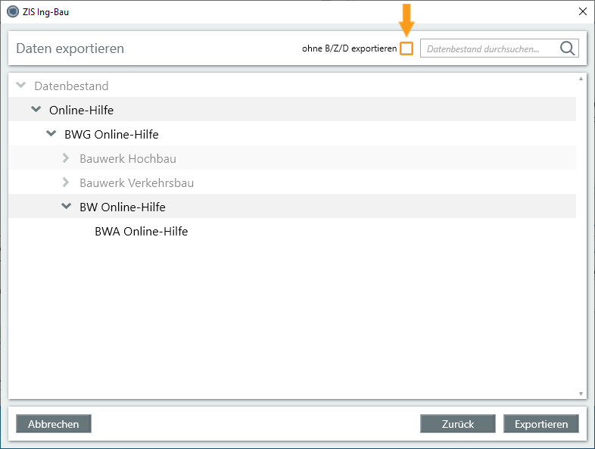The image size is (595, 449).
Task: Click the ZIS Ing-Bau app icon
Action: coord(12,11)
